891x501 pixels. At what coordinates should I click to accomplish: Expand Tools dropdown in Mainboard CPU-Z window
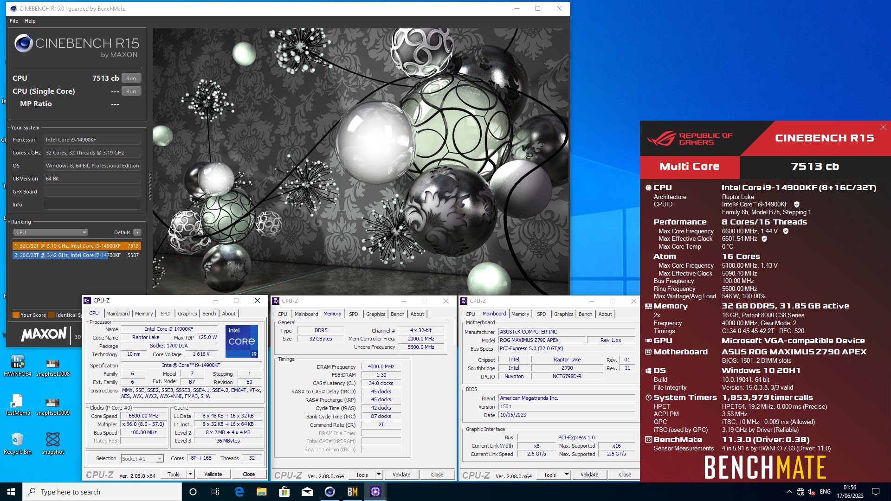(x=567, y=475)
